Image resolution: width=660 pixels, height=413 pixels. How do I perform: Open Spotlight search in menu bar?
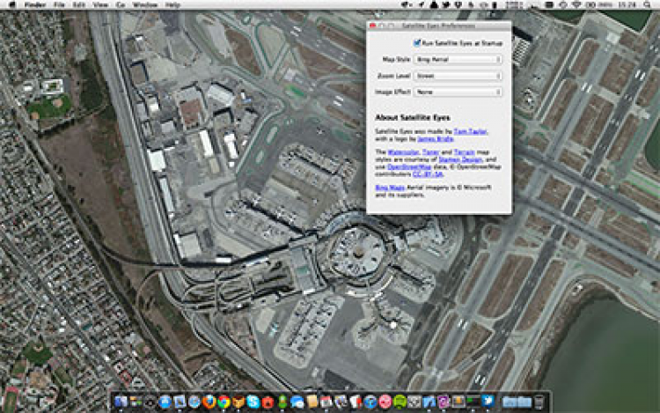(x=647, y=5)
